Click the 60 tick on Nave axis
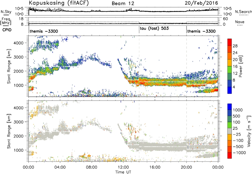The width and height of the screenshot is (252, 174). point(225,19)
